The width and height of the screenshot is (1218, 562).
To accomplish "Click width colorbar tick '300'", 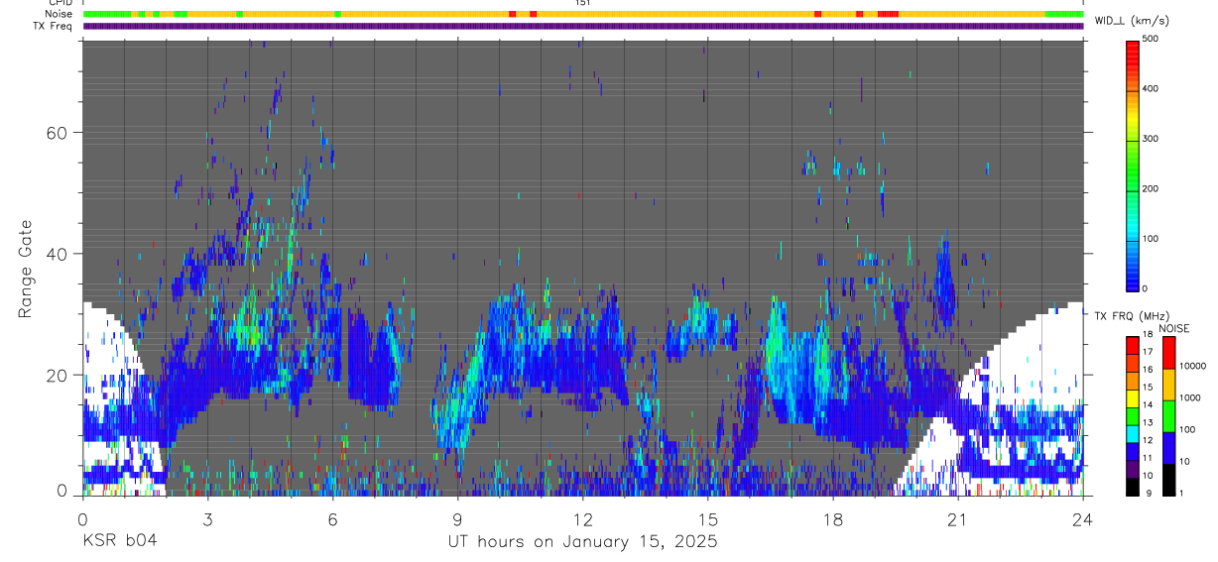I will 1151,139.
